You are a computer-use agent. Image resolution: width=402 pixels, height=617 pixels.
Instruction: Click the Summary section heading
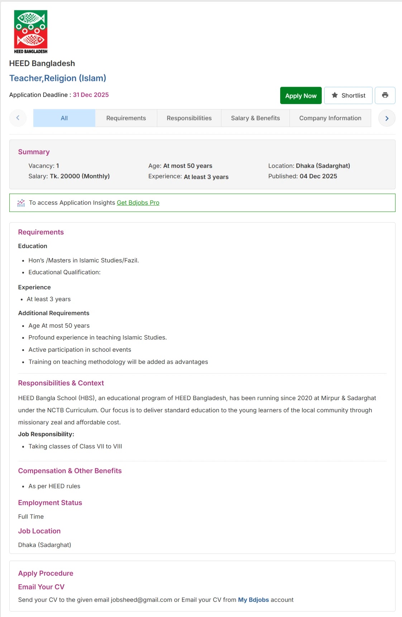click(x=34, y=152)
